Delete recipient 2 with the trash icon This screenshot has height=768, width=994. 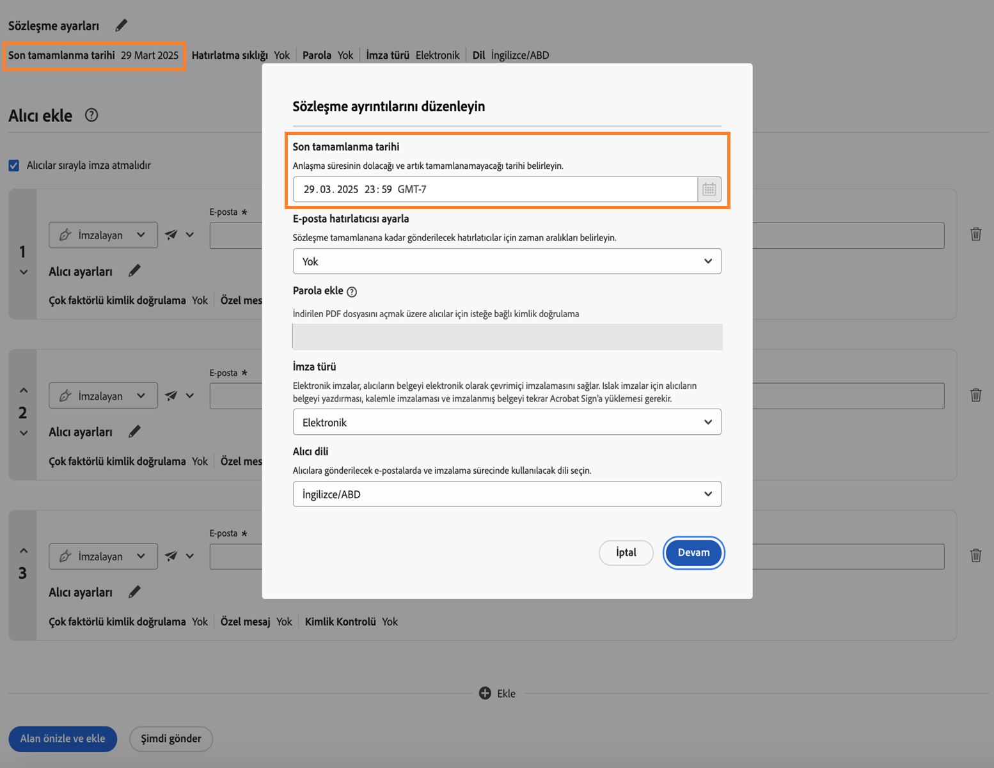point(975,395)
